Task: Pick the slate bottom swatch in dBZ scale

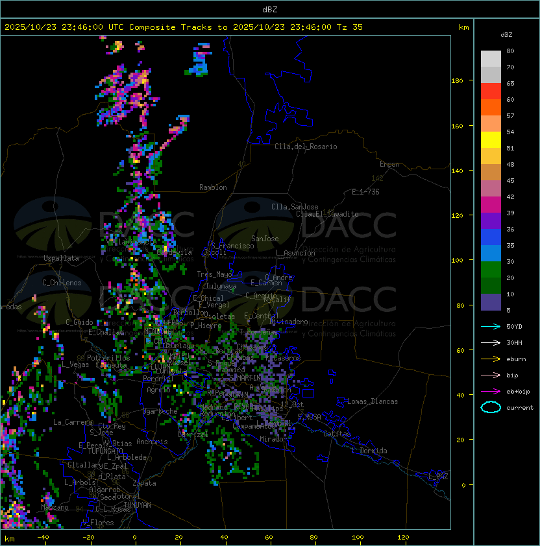Action: (x=491, y=302)
